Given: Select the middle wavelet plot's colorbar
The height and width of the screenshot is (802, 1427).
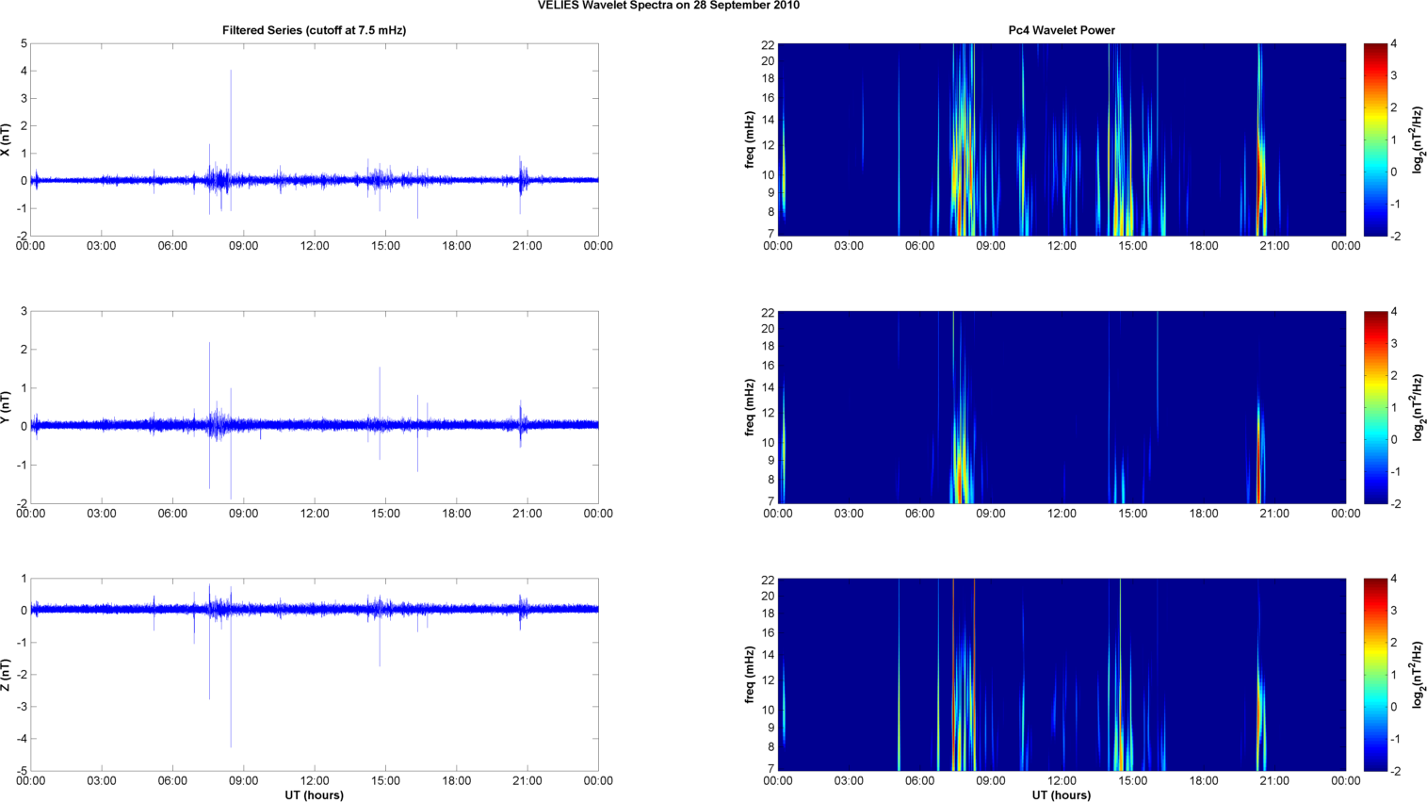Looking at the screenshot, I should click(1375, 407).
